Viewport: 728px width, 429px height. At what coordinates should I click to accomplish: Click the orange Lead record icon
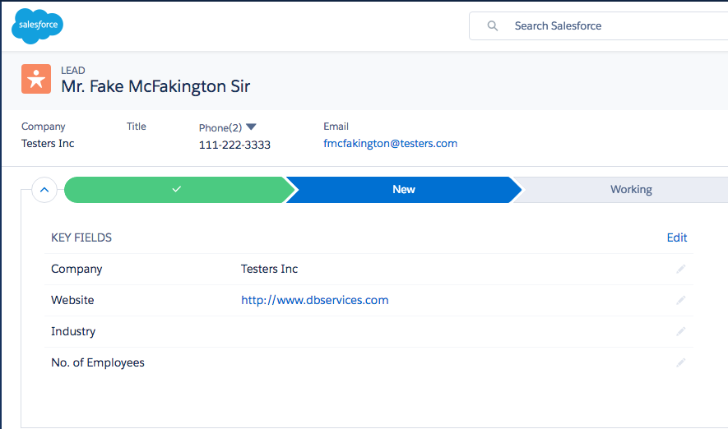tap(36, 79)
